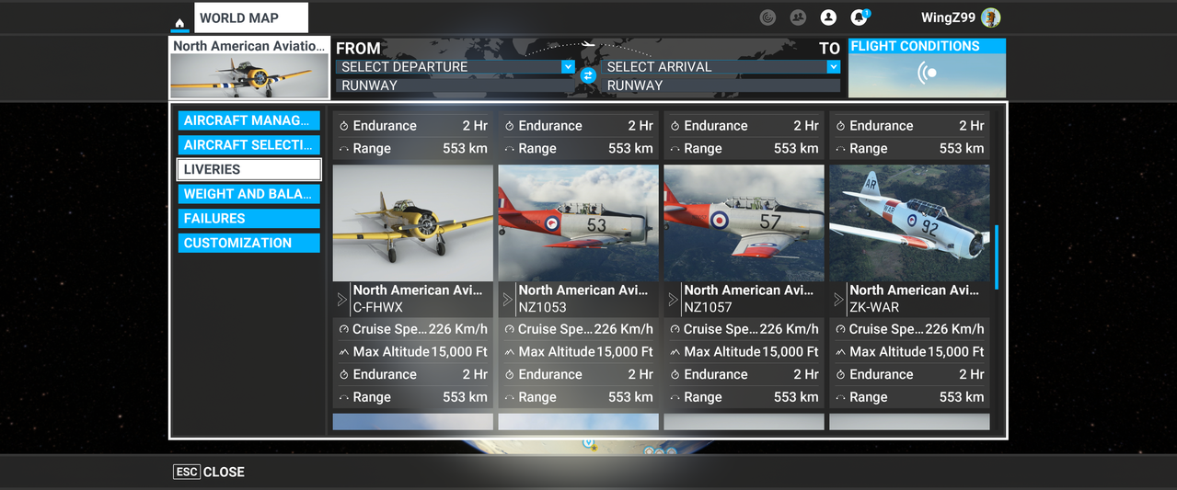
Task: Open the Select Arrival dropdown arrow
Action: (x=833, y=67)
